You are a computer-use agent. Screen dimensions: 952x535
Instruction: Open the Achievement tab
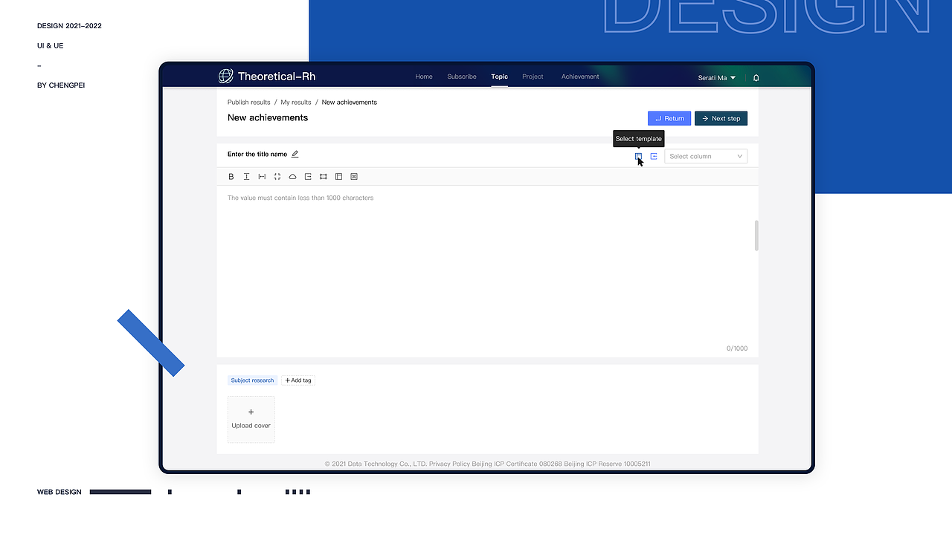coord(580,77)
